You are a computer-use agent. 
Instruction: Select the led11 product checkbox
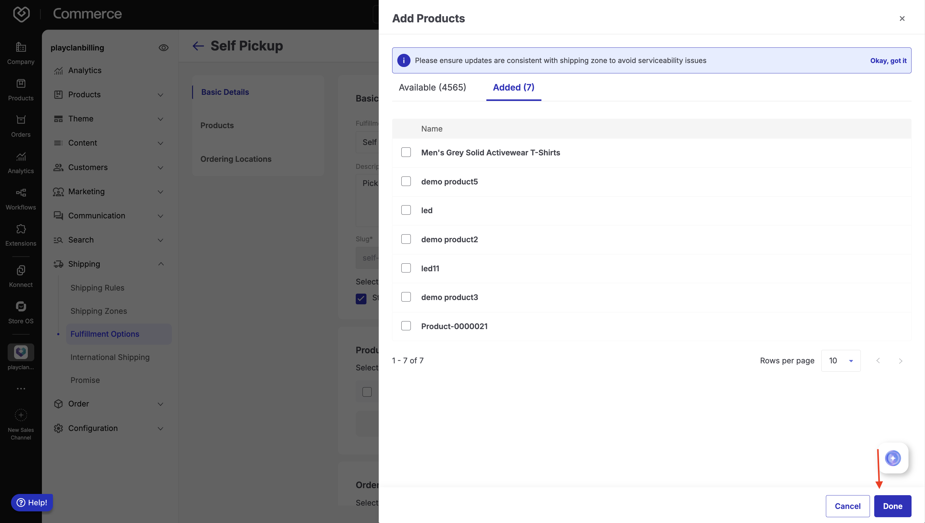click(406, 268)
